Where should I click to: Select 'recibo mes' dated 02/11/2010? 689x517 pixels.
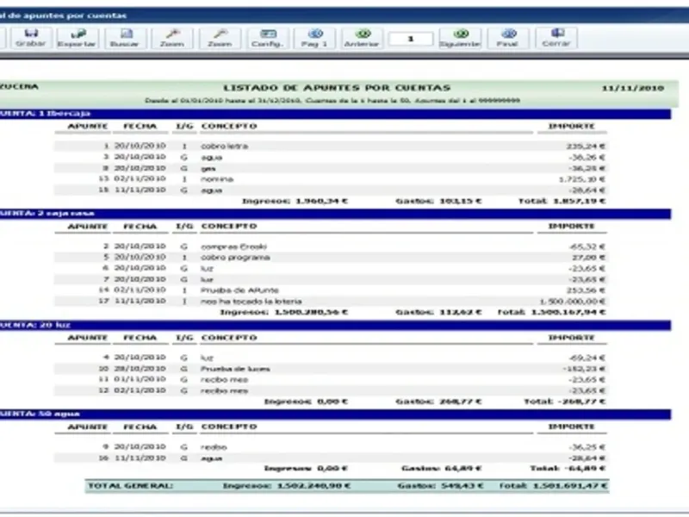click(225, 391)
